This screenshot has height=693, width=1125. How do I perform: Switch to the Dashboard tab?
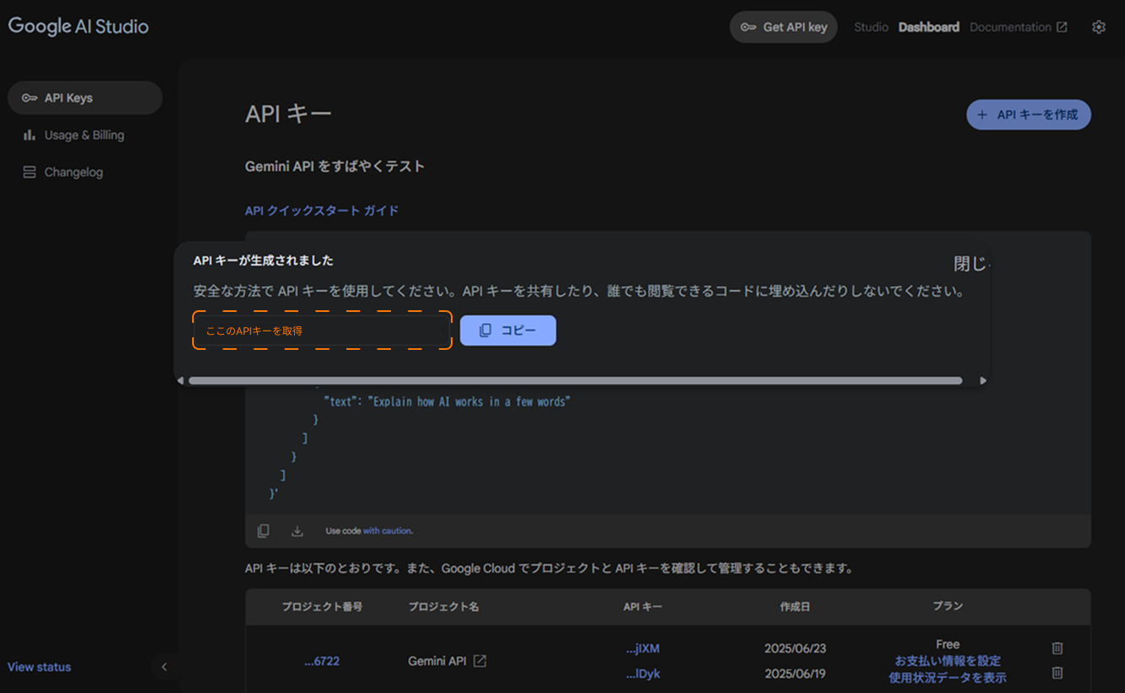929,27
